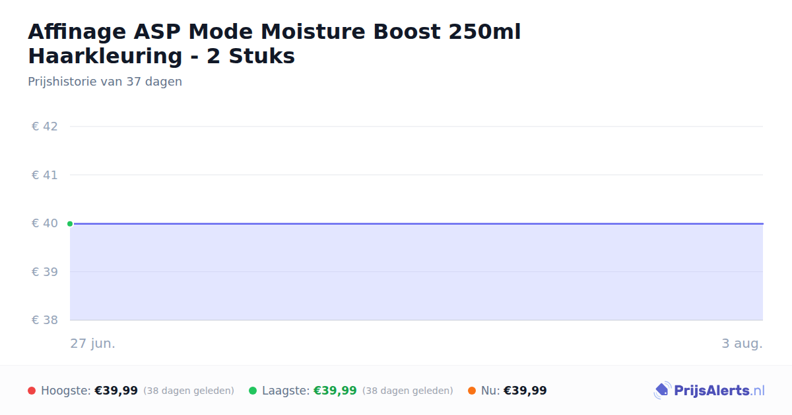The height and width of the screenshot is (415, 792).
Task: Click the Prijshistorie van 37 dagen subtitle
Action: click(105, 82)
